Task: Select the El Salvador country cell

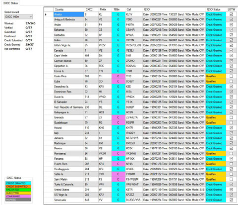Action: coord(69,102)
